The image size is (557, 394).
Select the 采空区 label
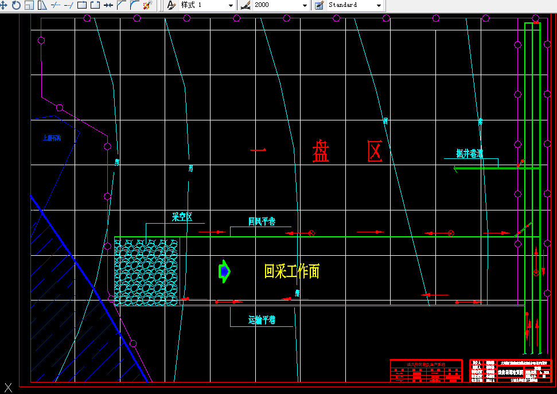tap(182, 217)
